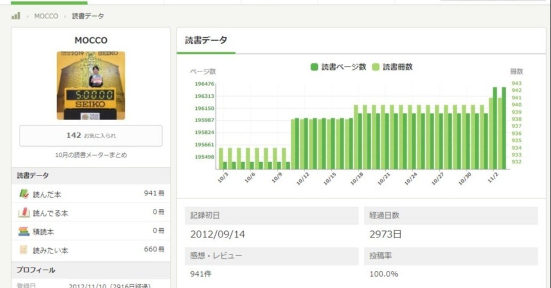Click the 読んでる本 open book icon
The height and width of the screenshot is (288, 551).
click(24, 213)
